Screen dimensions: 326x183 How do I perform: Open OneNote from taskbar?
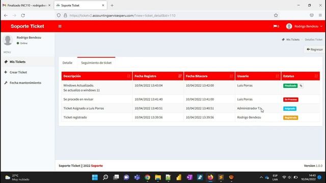(189, 177)
